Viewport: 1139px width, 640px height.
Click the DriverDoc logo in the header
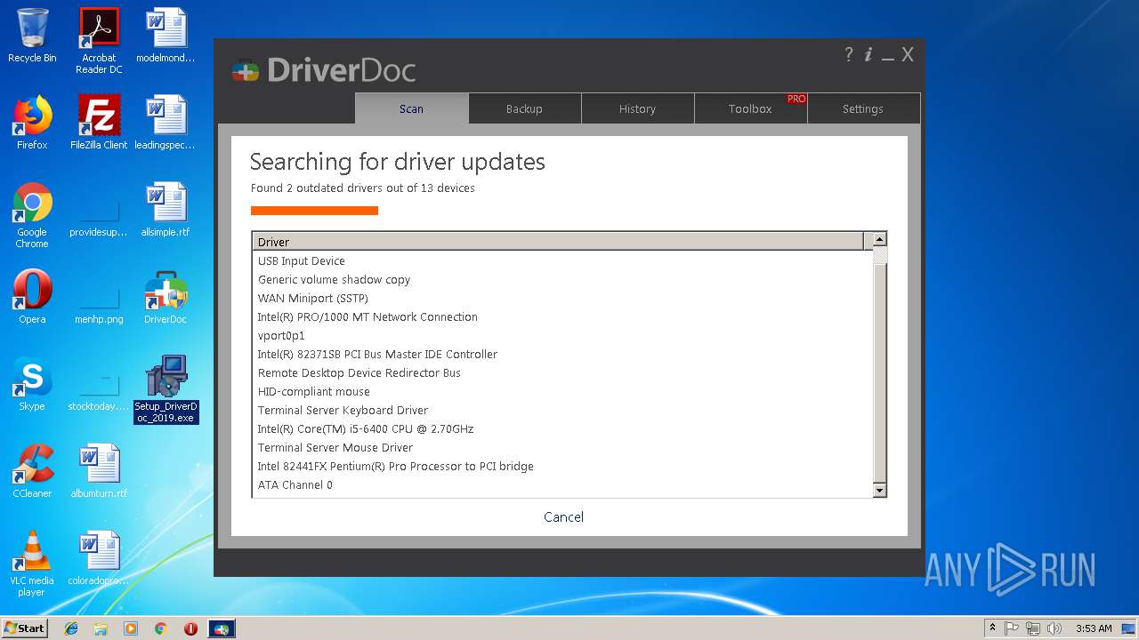coord(323,69)
